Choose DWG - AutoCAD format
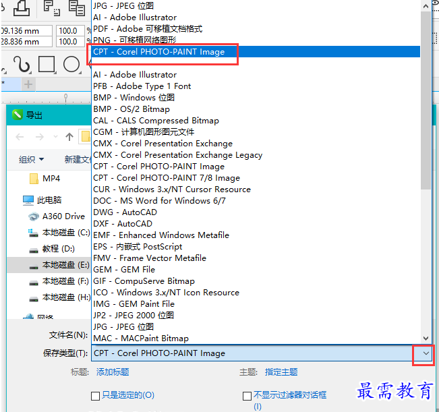This screenshot has height=412, width=439. point(256,212)
